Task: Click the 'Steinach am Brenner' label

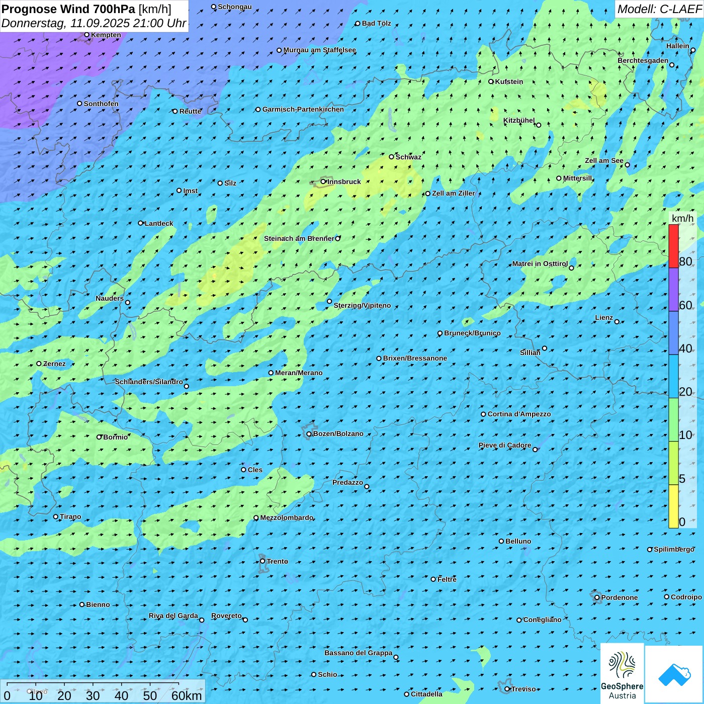Action: (x=299, y=238)
